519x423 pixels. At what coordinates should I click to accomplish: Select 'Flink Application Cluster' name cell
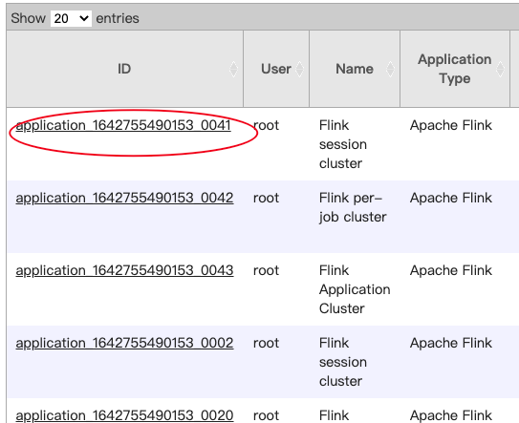(355, 289)
